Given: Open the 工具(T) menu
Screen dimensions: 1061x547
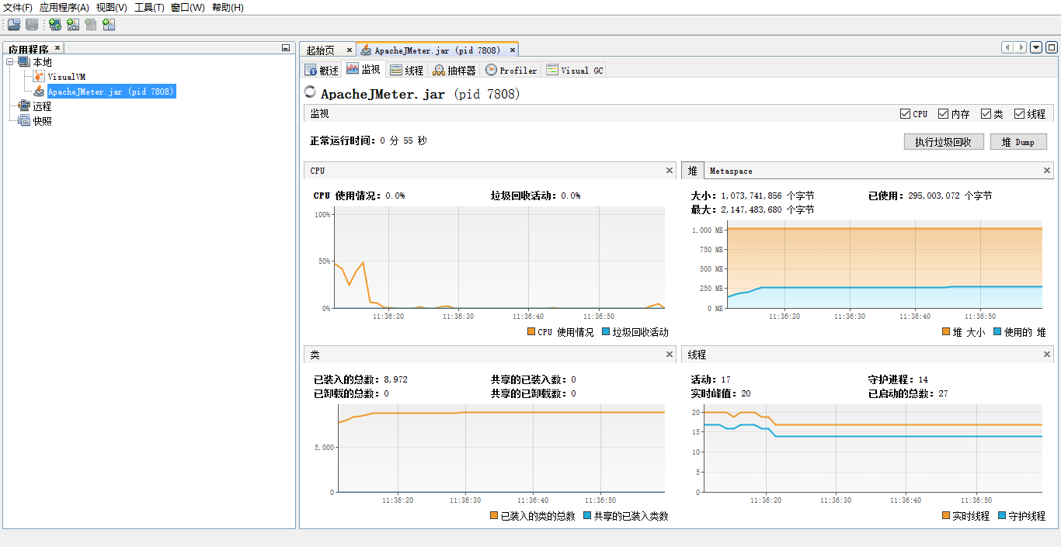Looking at the screenshot, I should point(149,8).
